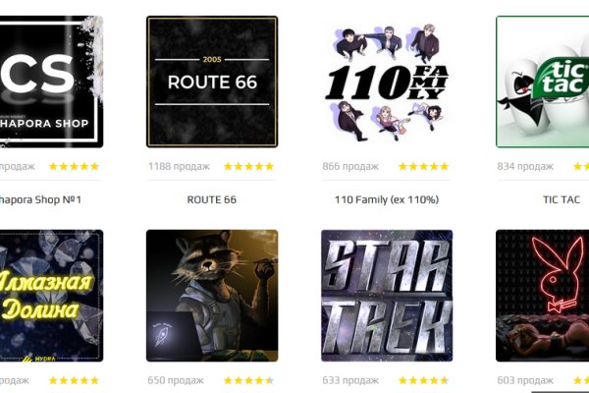Screen dimensions: 589x393
Task: Click the 110 Family (ex 110%) title
Action: (387, 199)
